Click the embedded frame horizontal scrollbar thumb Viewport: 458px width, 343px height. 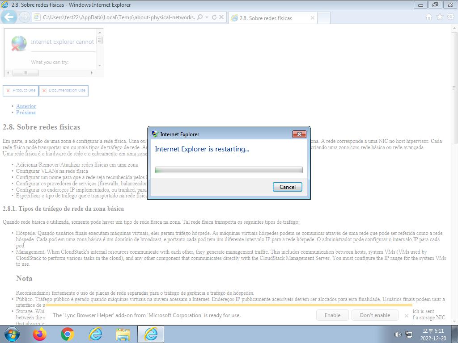pyautogui.click(x=25, y=73)
